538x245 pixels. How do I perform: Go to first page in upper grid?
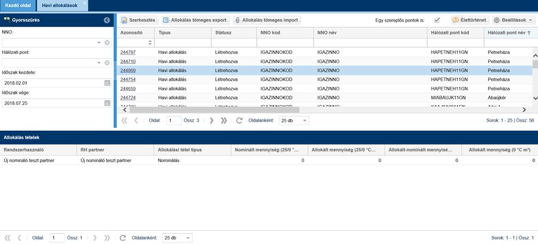[x=125, y=121]
